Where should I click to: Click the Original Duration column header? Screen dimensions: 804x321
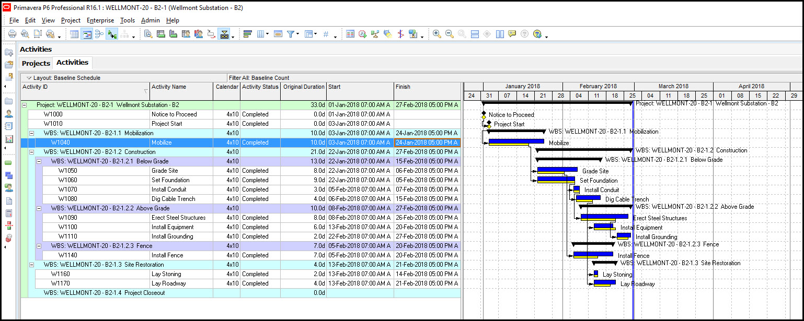(x=303, y=91)
